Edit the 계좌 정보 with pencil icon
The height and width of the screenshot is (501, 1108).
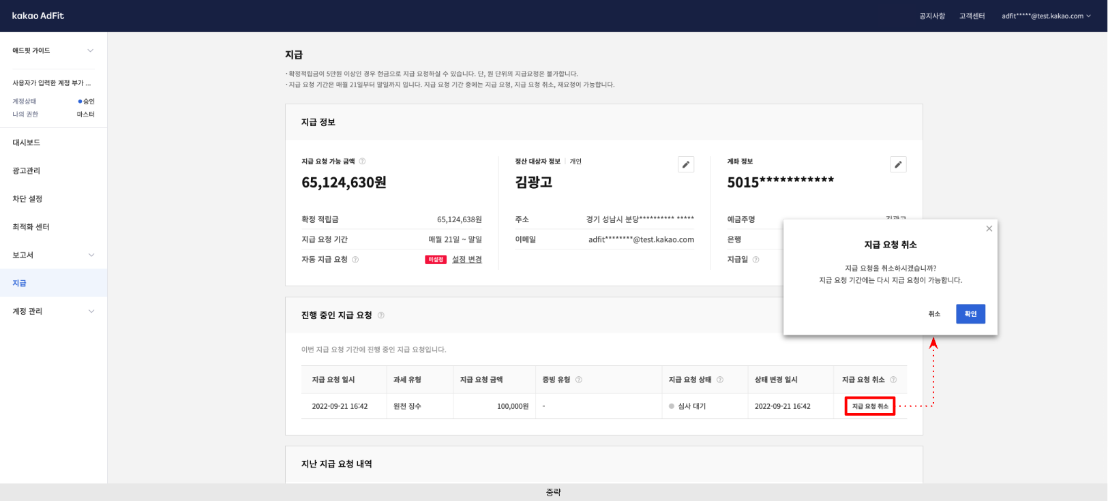click(898, 164)
